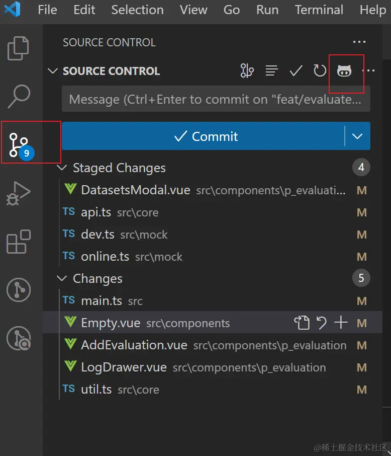Click the commit message input box

216,99
